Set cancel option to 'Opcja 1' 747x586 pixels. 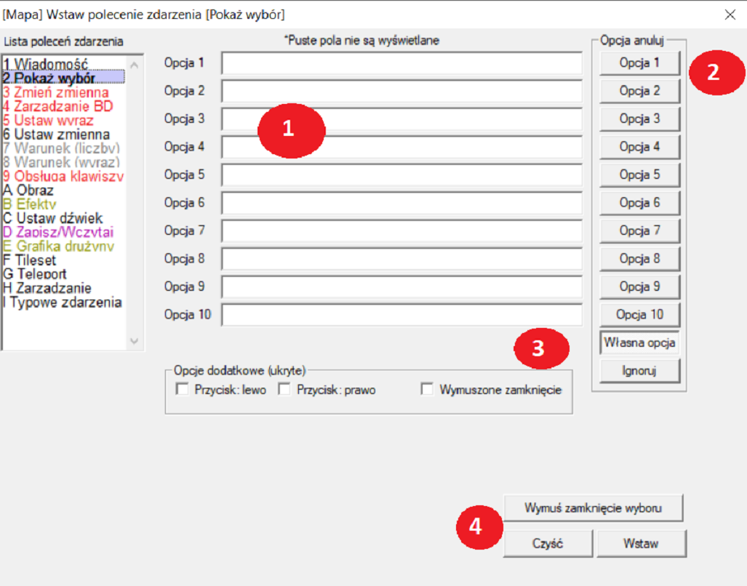(x=639, y=63)
